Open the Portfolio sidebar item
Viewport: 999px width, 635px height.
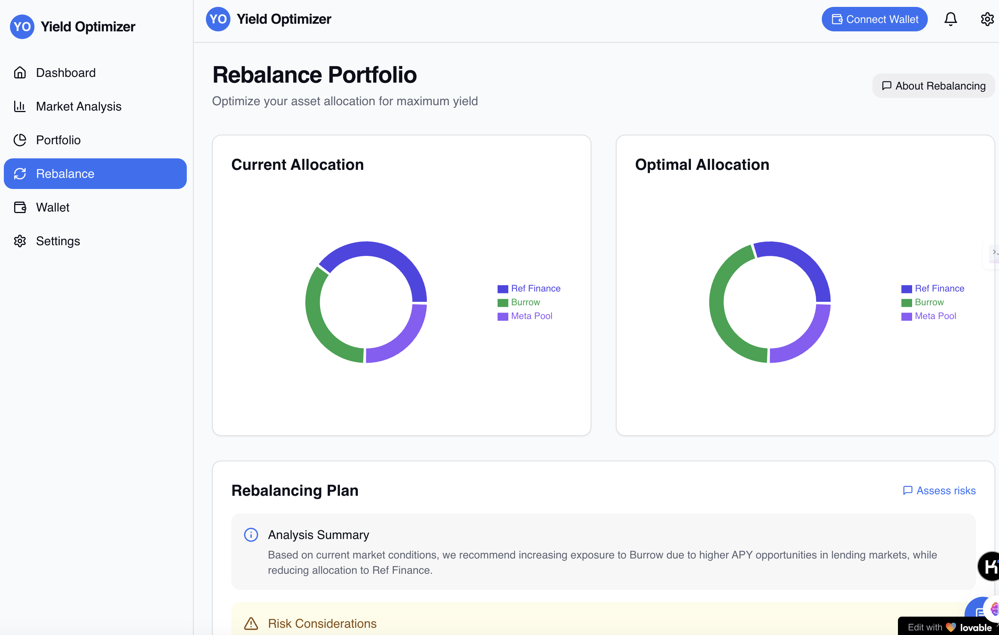(x=58, y=140)
